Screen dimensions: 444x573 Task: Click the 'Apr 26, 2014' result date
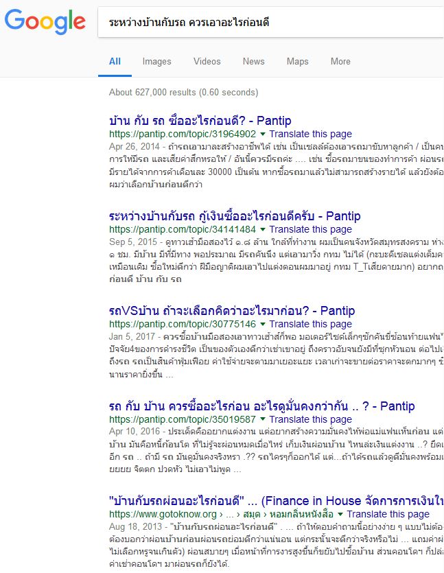(x=134, y=147)
